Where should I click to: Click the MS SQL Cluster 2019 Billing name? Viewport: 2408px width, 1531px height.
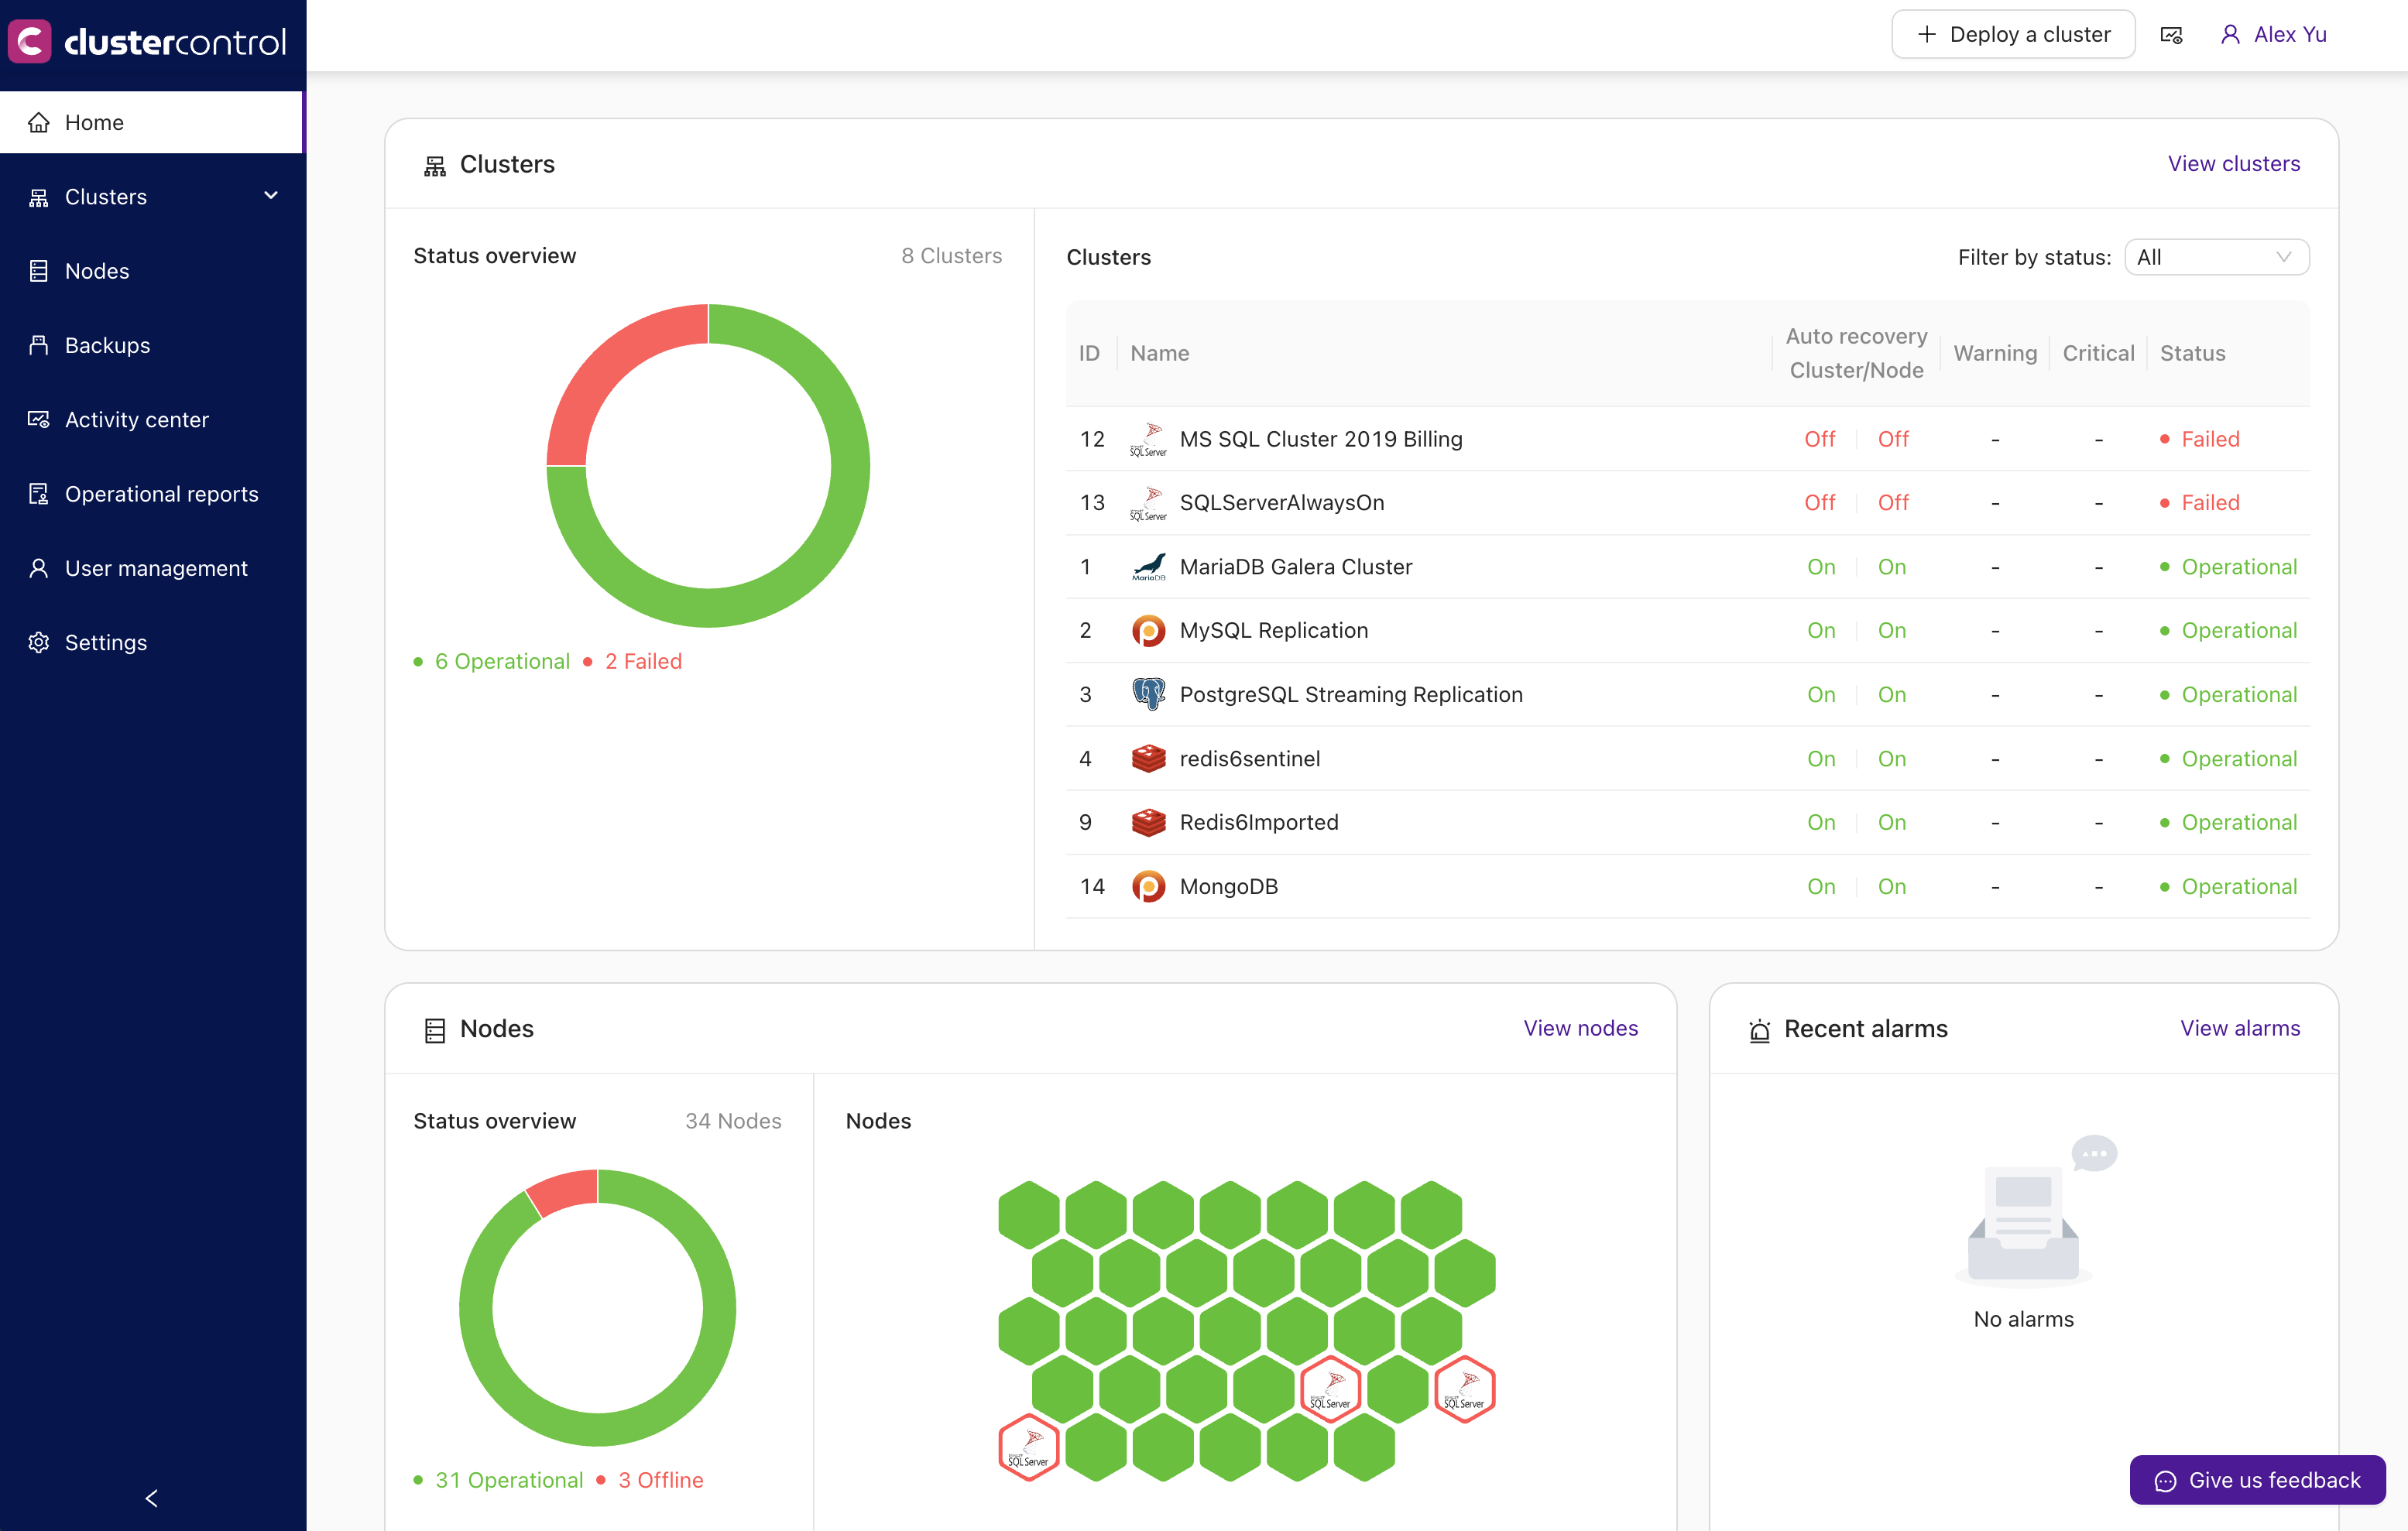click(1321, 439)
